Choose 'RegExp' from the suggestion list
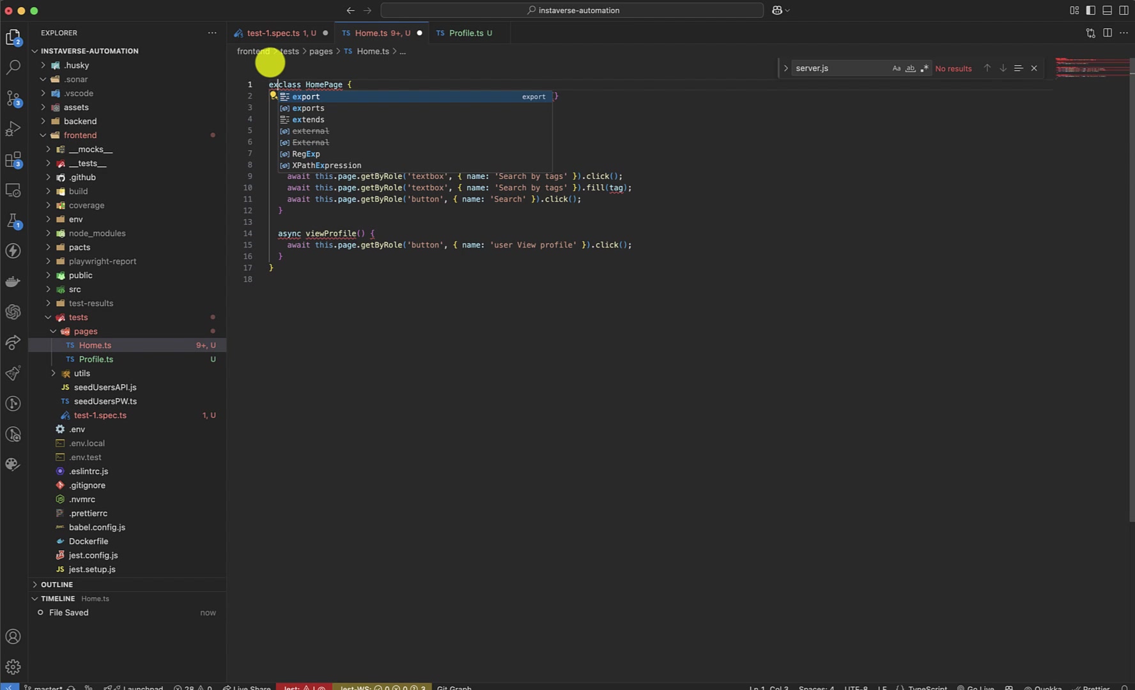Viewport: 1135px width, 690px height. [415, 154]
